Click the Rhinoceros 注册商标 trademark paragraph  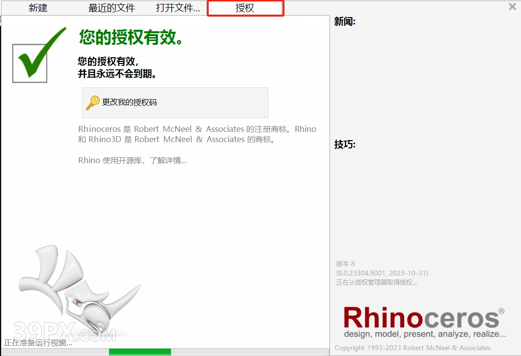(x=197, y=134)
